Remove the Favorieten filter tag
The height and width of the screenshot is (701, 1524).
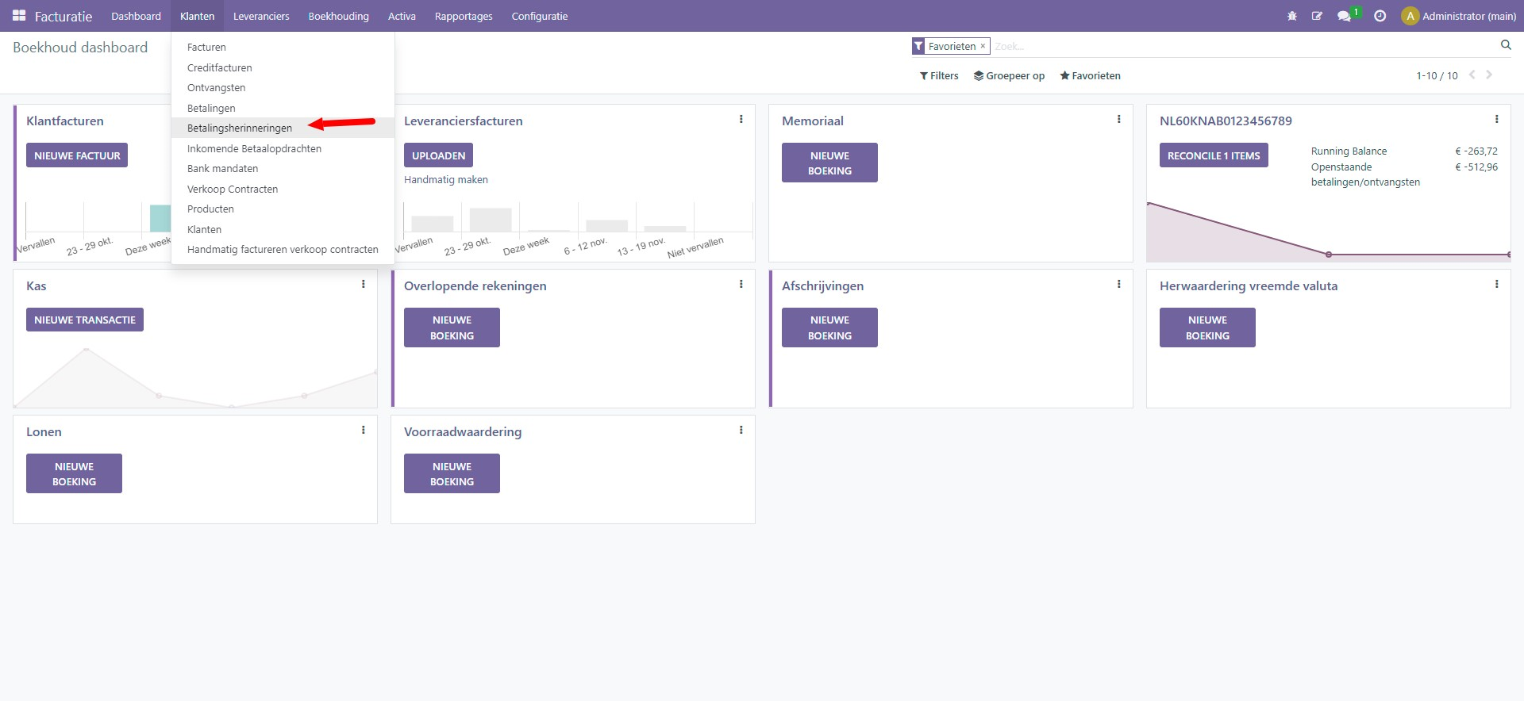[983, 46]
